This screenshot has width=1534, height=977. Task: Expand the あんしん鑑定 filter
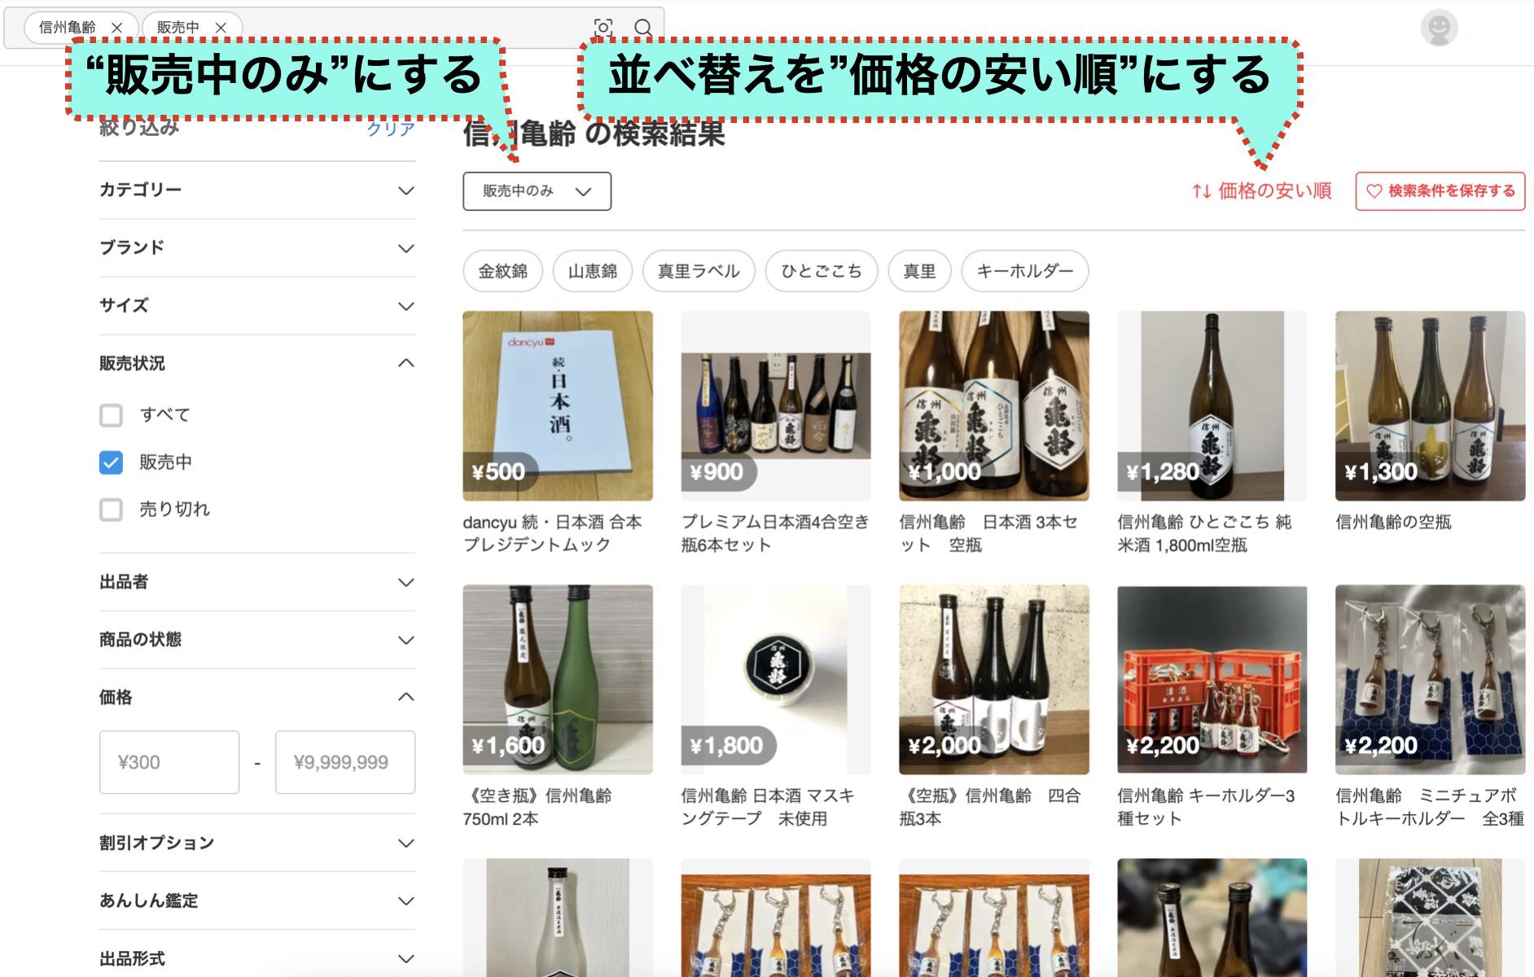coord(256,900)
